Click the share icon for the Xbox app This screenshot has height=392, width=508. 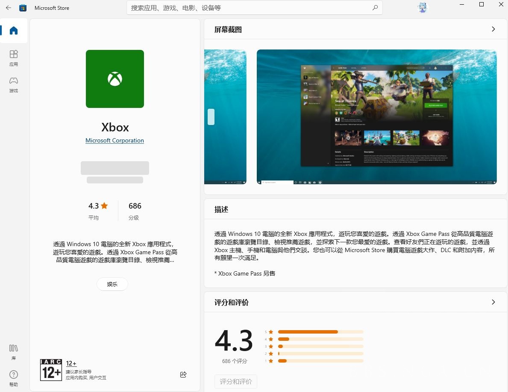point(183,374)
